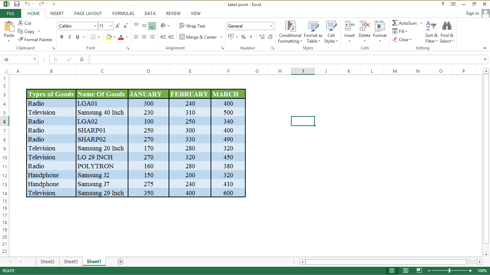
Task: Click the Zoom In button on status bar
Action: click(470, 271)
